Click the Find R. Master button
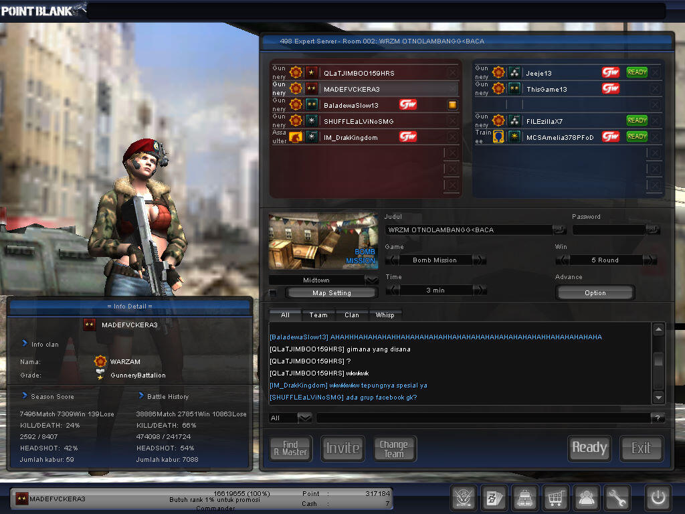Image resolution: width=685 pixels, height=514 pixels. point(290,448)
